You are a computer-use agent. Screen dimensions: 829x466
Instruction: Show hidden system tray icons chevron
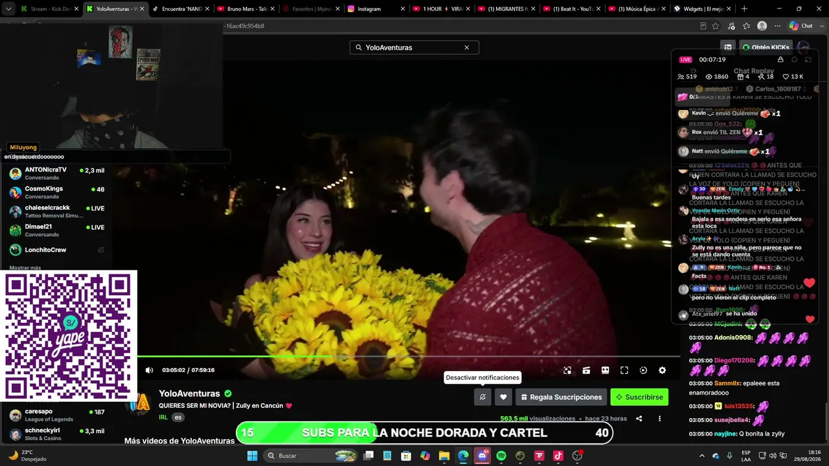pyautogui.click(x=702, y=456)
